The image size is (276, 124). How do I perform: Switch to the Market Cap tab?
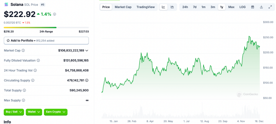(x=123, y=7)
